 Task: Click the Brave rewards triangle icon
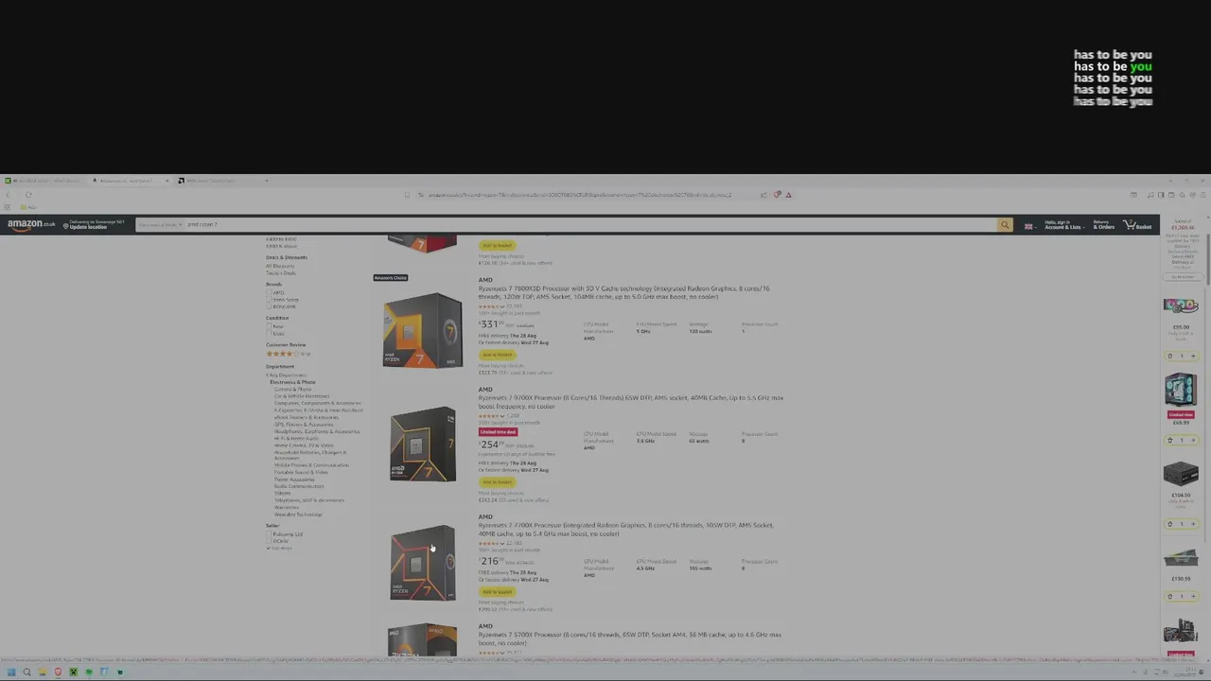coord(788,195)
